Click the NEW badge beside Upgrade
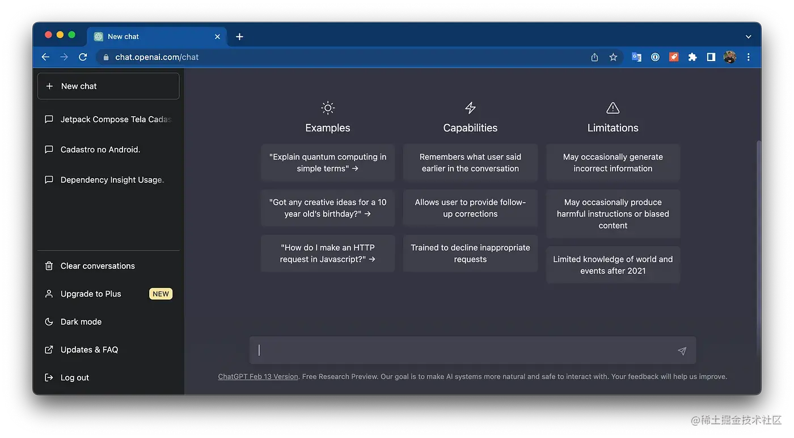Screen dimensions: 794x438 click(x=161, y=294)
